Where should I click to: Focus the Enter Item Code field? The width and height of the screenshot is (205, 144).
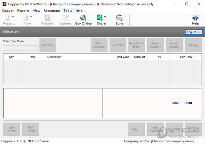(20, 48)
